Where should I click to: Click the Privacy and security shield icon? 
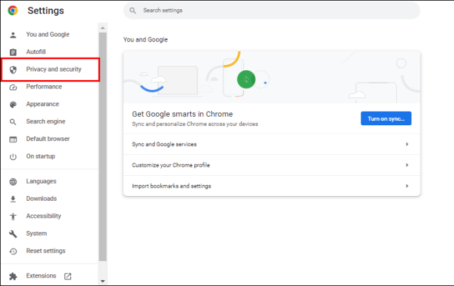(x=13, y=70)
